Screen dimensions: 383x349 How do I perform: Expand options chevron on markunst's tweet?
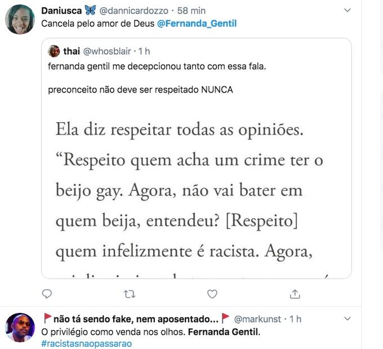coord(348,319)
